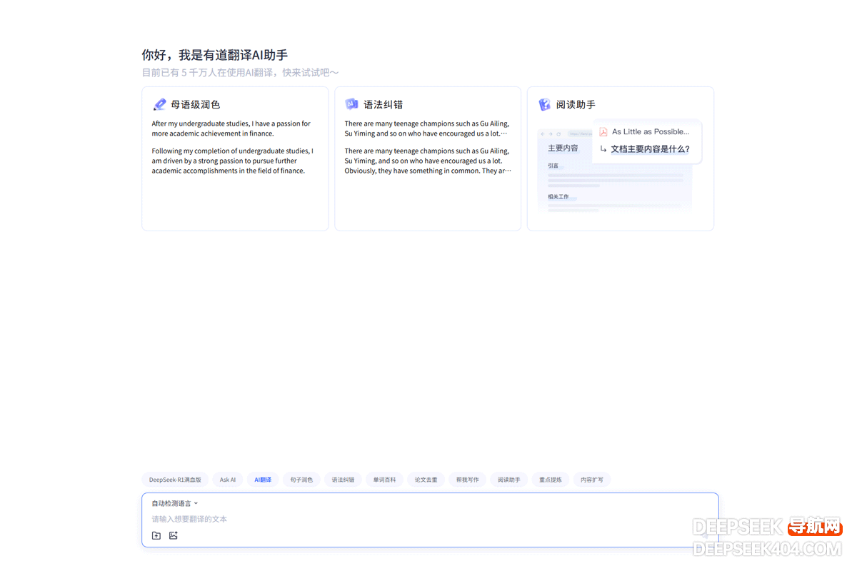Click the 阅读助手 book icon

(544, 104)
